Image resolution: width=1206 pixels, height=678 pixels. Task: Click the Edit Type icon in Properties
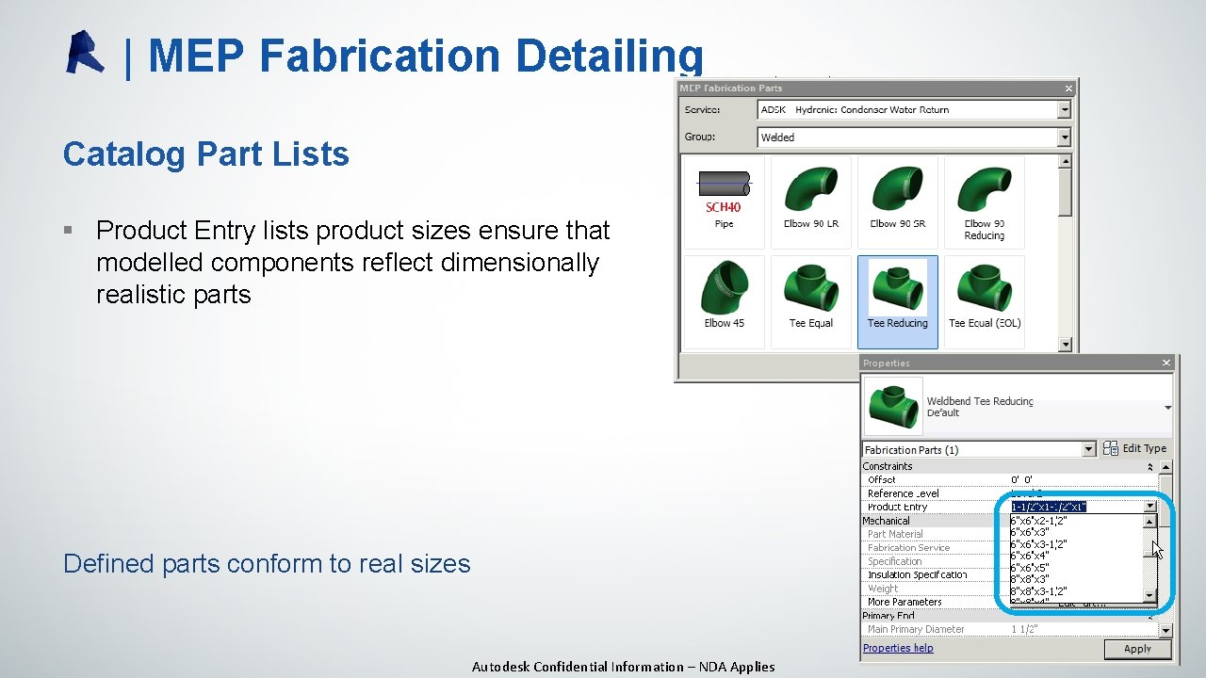tap(1111, 448)
